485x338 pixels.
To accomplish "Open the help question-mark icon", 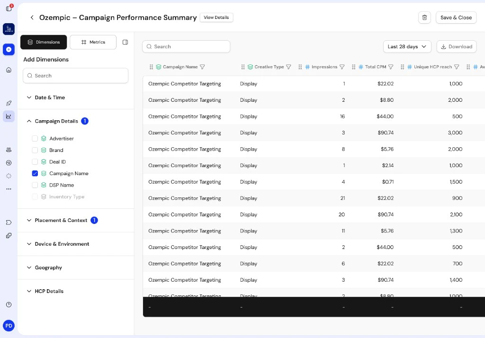I will (9, 304).
